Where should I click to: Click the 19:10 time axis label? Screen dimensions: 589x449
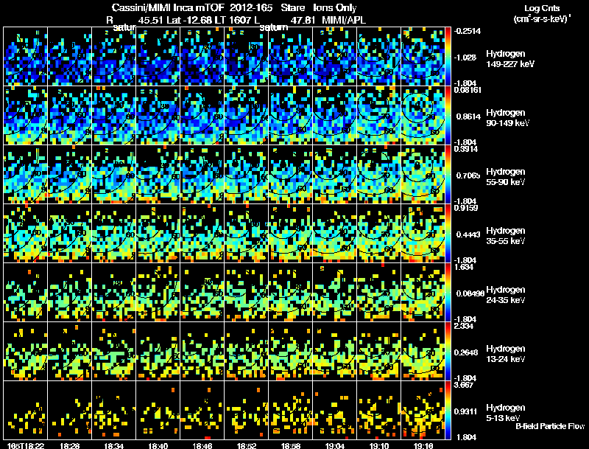378,445
